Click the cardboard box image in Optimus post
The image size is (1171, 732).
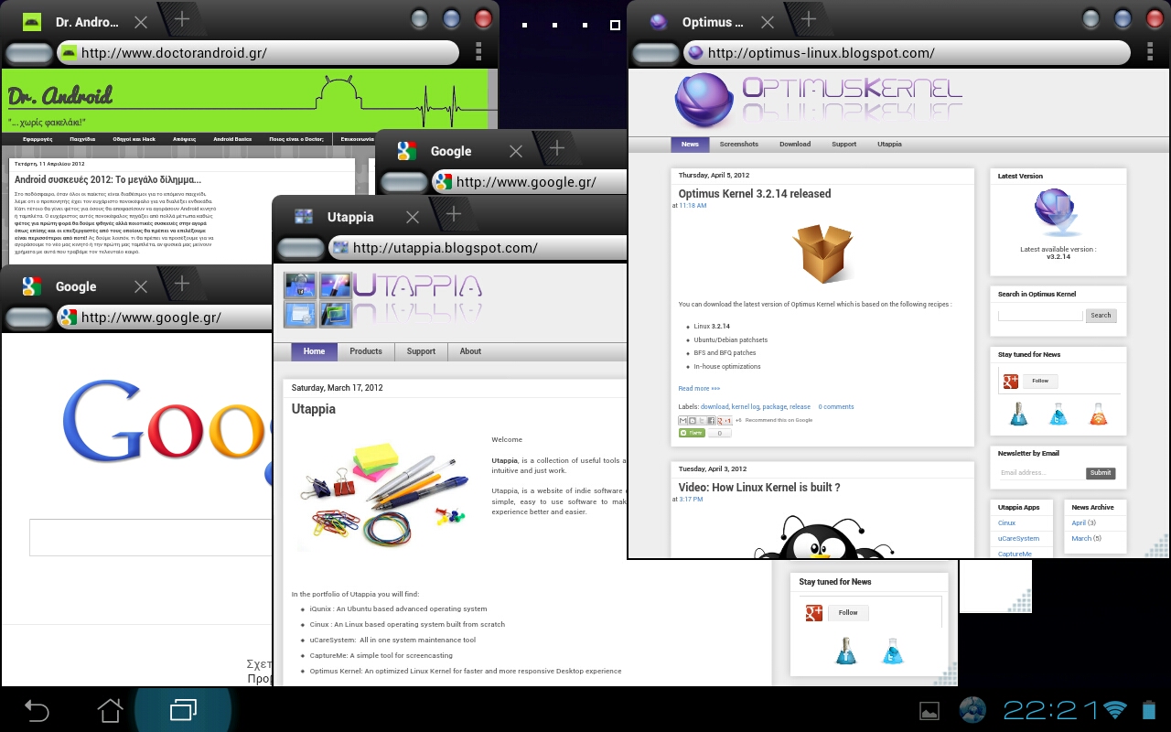pyautogui.click(x=822, y=253)
